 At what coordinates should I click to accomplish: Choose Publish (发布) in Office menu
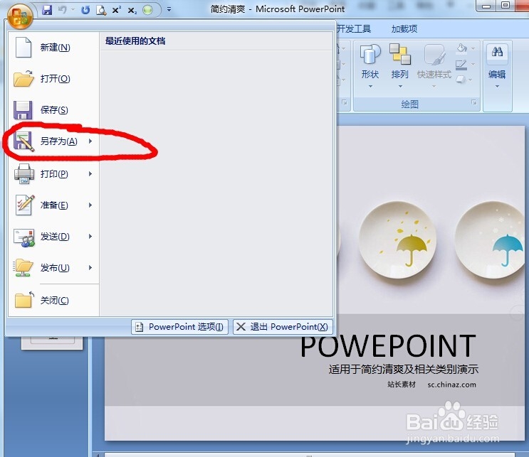(x=53, y=268)
